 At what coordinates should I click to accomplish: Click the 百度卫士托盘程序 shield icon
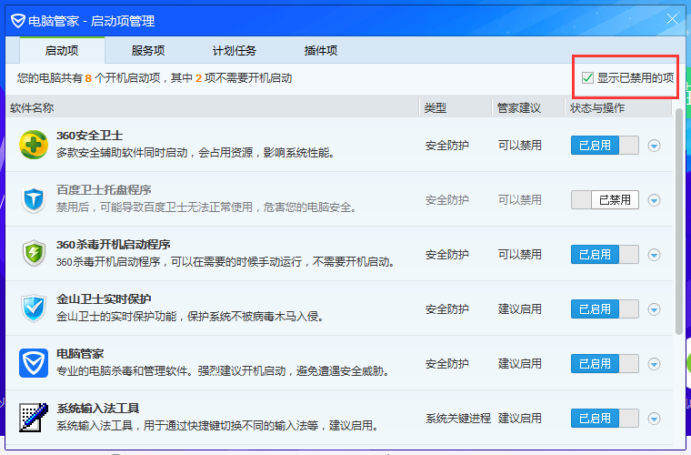point(34,199)
